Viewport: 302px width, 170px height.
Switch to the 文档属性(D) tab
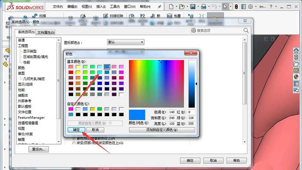tap(46, 32)
